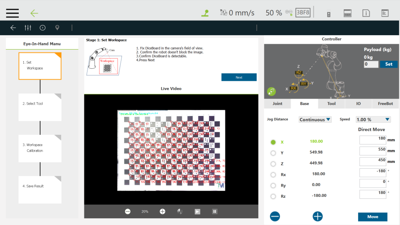Click the green robot motion icon in Controller
Viewport: 400px width, 225px height.
point(271,91)
